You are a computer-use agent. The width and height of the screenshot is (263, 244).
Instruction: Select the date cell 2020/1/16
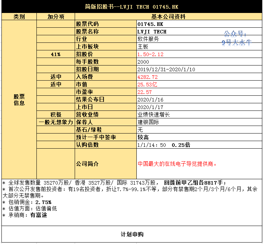(199, 99)
